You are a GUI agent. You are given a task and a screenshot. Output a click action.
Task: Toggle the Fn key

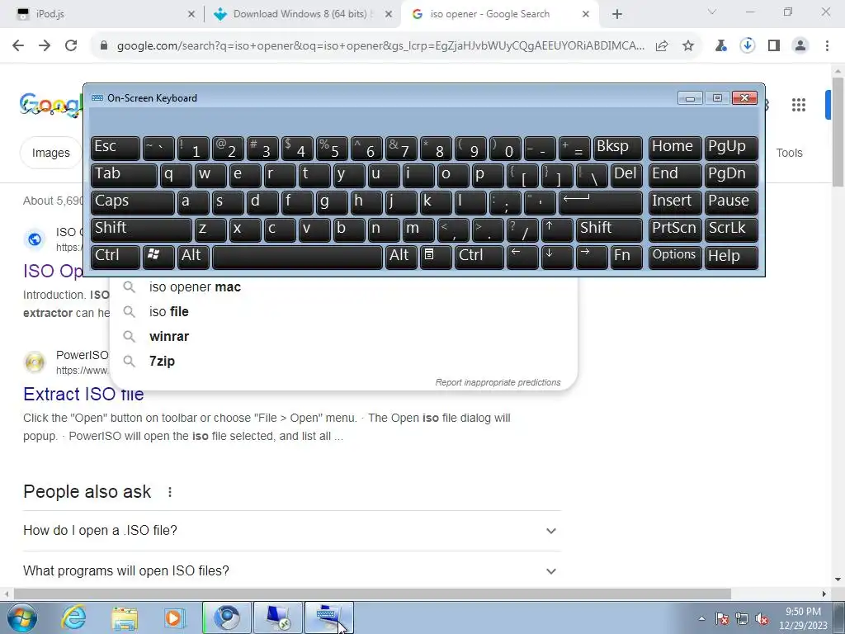(x=626, y=257)
